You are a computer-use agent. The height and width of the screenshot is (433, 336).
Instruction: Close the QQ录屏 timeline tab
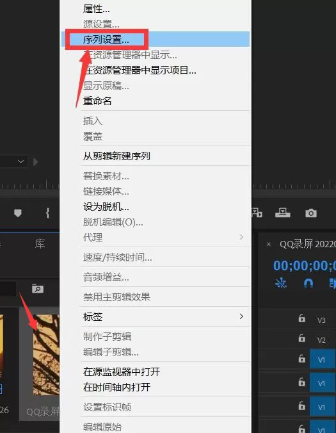(269, 244)
